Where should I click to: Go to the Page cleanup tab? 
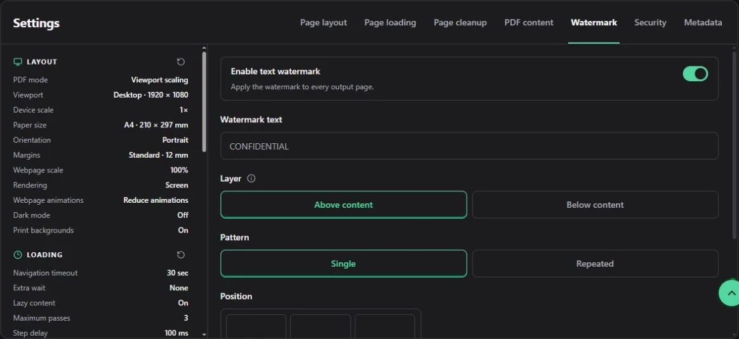click(460, 23)
